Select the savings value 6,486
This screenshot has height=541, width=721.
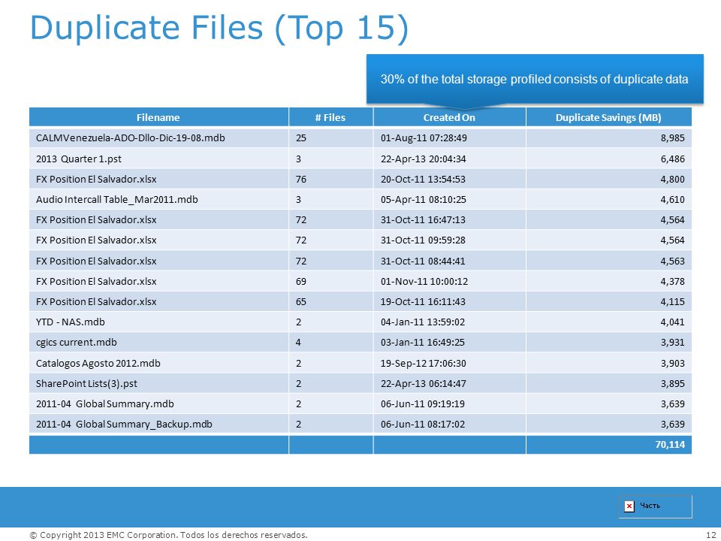673,159
